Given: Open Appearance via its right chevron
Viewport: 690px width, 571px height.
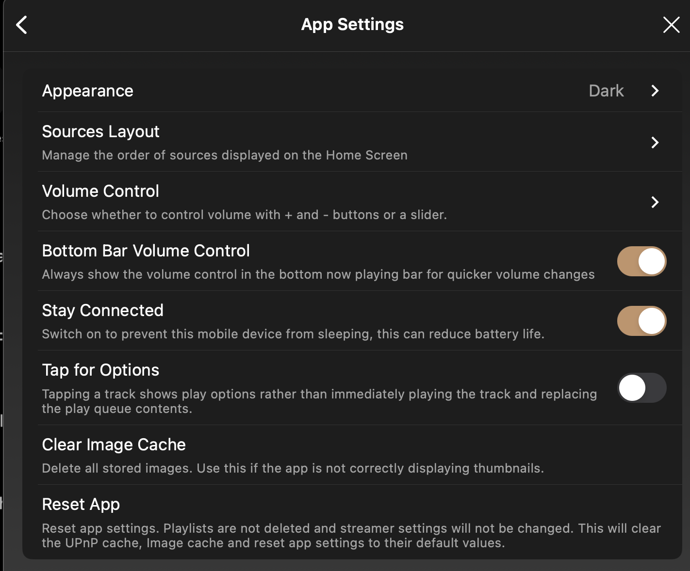Looking at the screenshot, I should [x=655, y=91].
